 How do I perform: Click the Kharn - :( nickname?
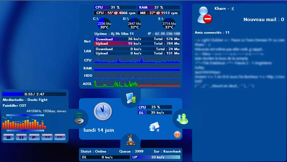[224, 9]
